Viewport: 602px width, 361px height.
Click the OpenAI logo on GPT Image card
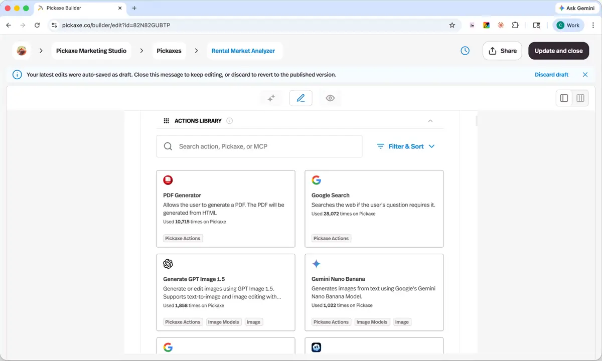(168, 264)
